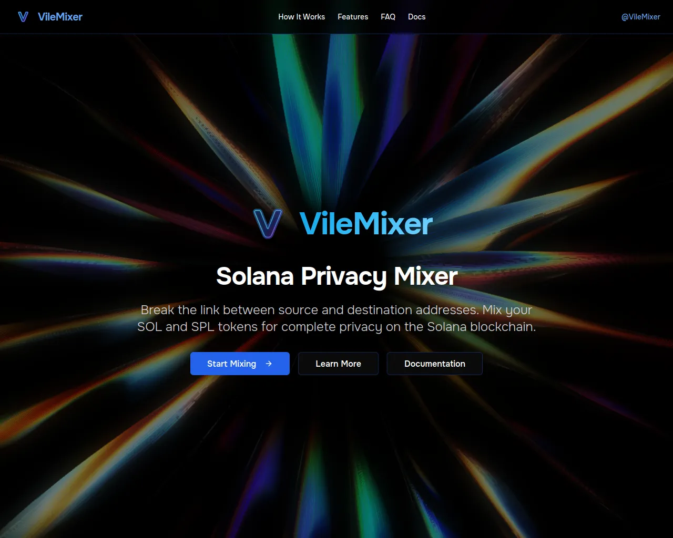Screen dimensions: 673x538
Task: Open the Learn More button
Action: pyautogui.click(x=338, y=364)
